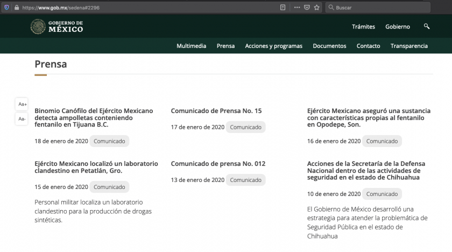Click the tracking protection shield icon

click(x=6, y=8)
